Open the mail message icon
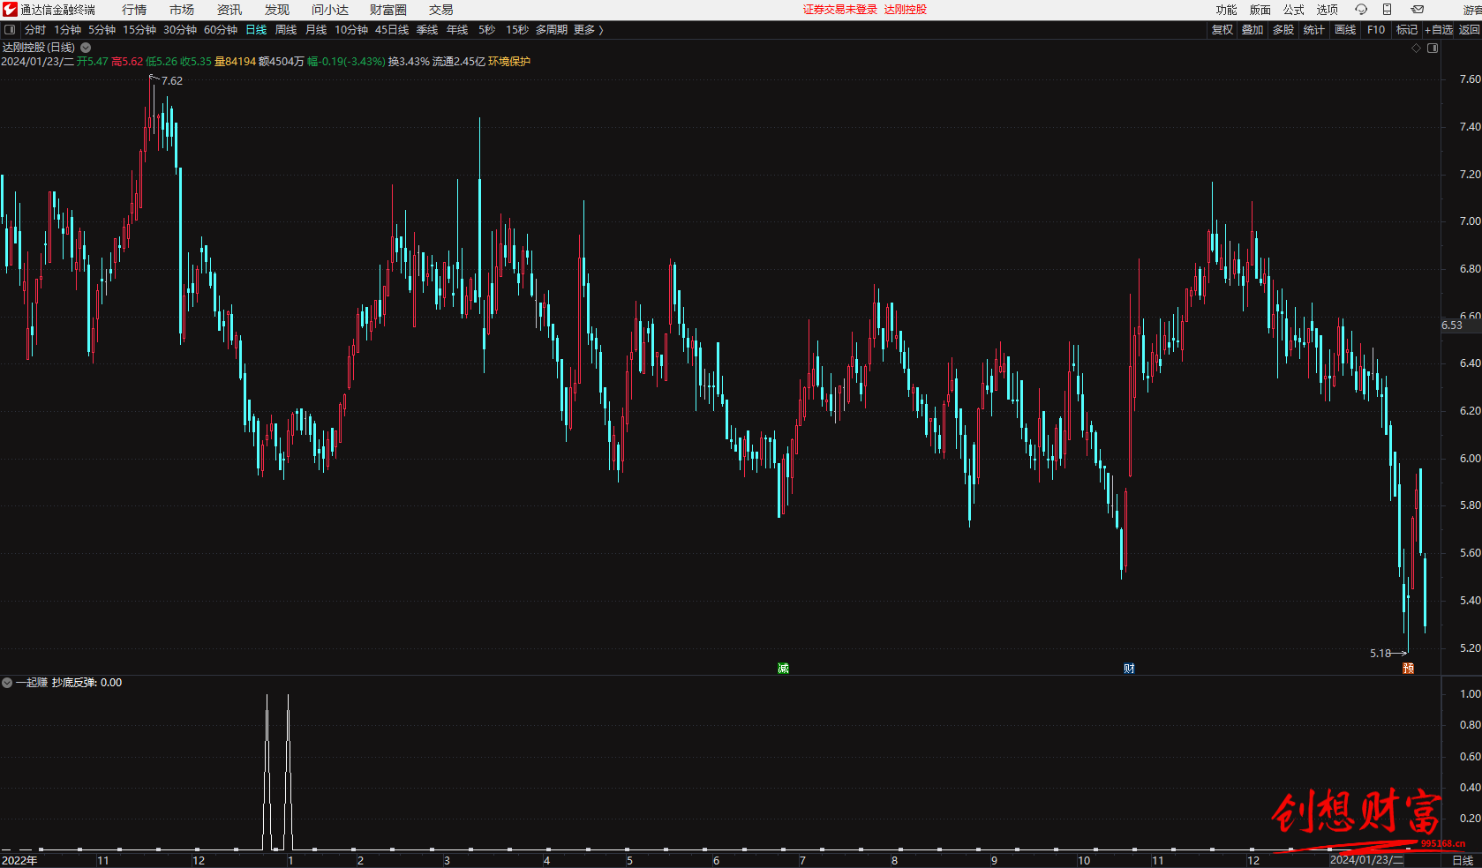 click(x=1418, y=10)
